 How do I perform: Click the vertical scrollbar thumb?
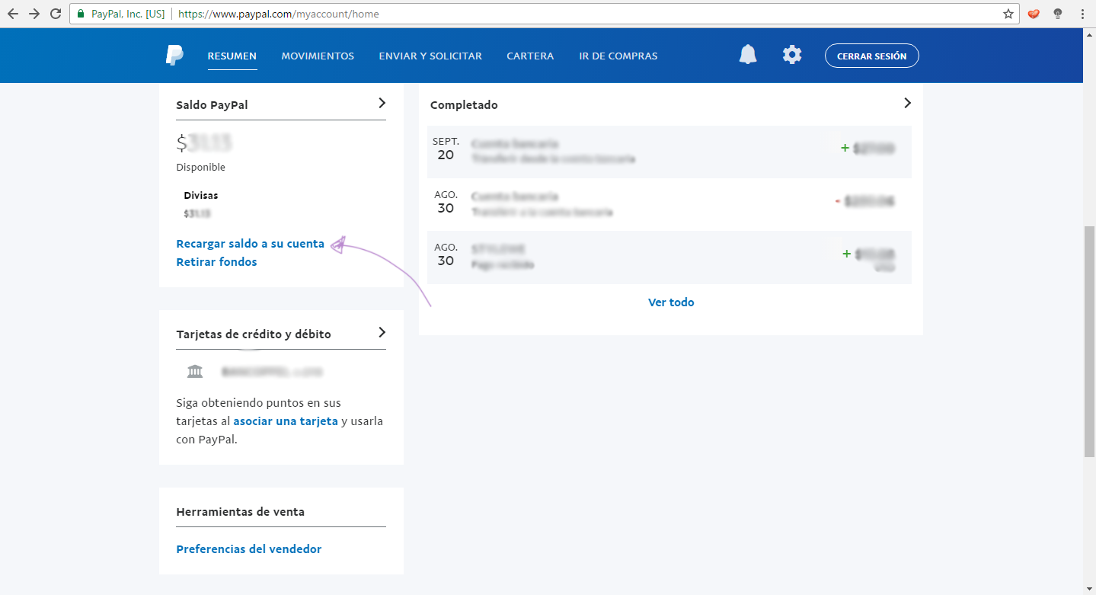pyautogui.click(x=1089, y=341)
